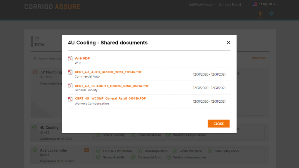Click the EXPORT link
Screen dimensions: 299x168
(259, 58)
